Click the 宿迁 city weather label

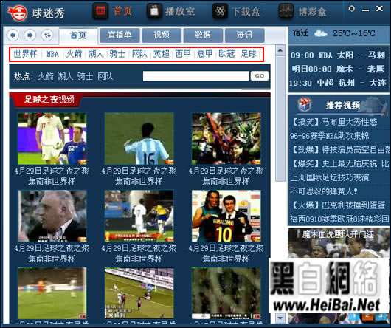click(x=300, y=33)
